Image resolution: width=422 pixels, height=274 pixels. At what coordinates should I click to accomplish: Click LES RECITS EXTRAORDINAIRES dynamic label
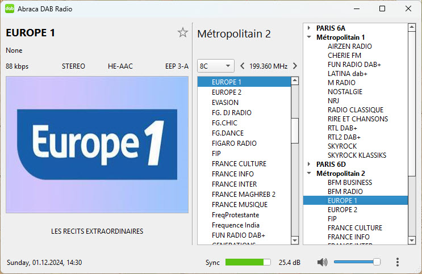(97, 231)
